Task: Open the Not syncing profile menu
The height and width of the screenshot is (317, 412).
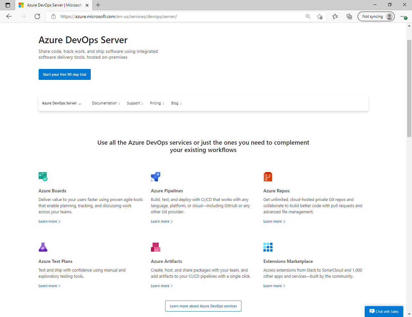Action: point(376,16)
